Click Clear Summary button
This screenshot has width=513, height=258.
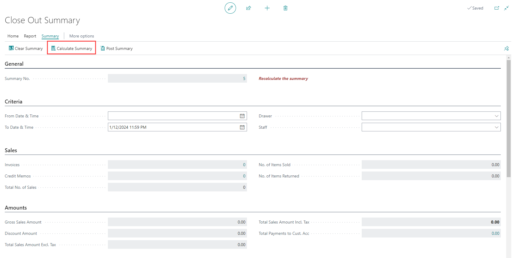click(x=26, y=48)
